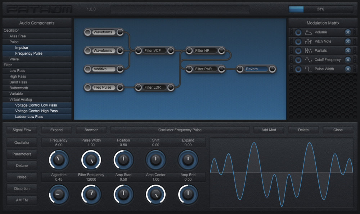Toggle the Partials modulation enable circle
This screenshot has height=214, width=360.
tap(298, 51)
